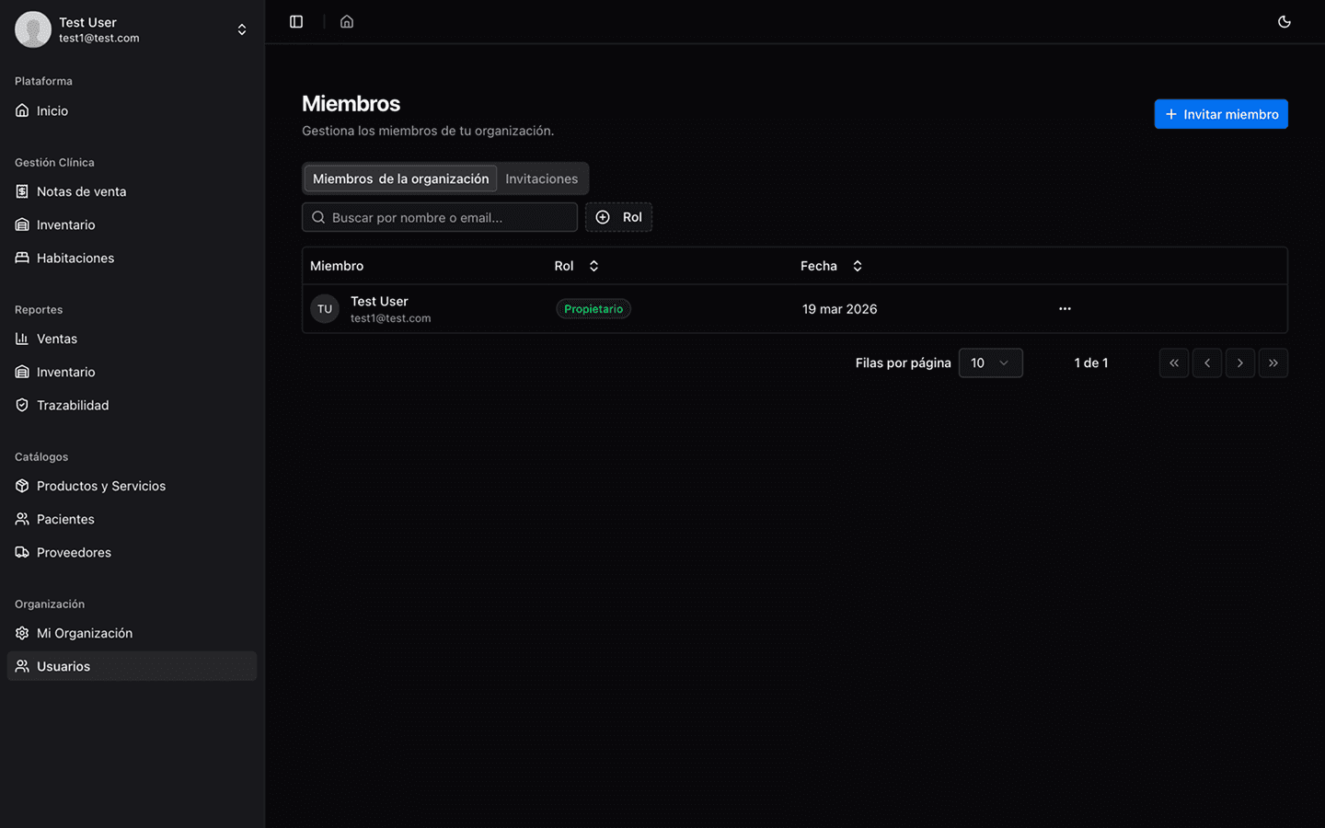
Task: Switch to the Invitaciones tab
Action: click(x=541, y=178)
